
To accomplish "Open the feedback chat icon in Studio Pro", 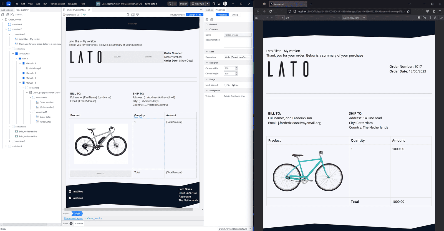I will pyautogui.click(x=214, y=4).
